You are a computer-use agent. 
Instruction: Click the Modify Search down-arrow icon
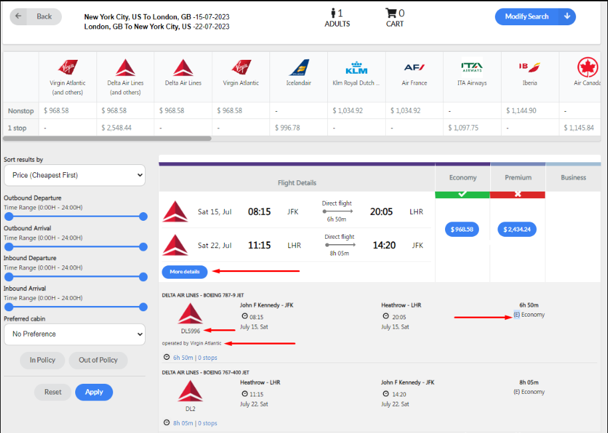[567, 16]
